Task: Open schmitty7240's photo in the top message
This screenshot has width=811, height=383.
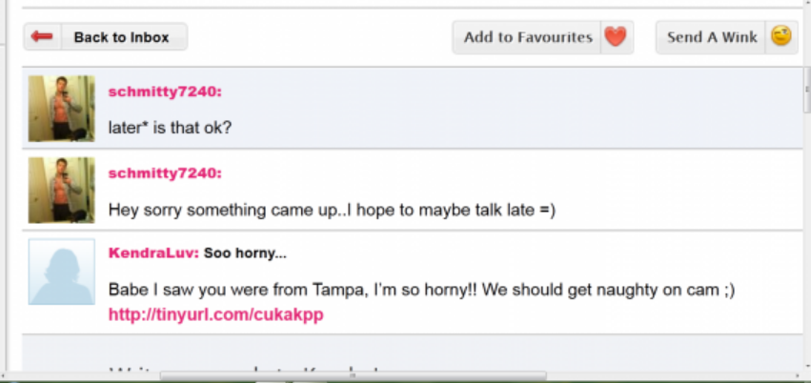Action: [62, 108]
